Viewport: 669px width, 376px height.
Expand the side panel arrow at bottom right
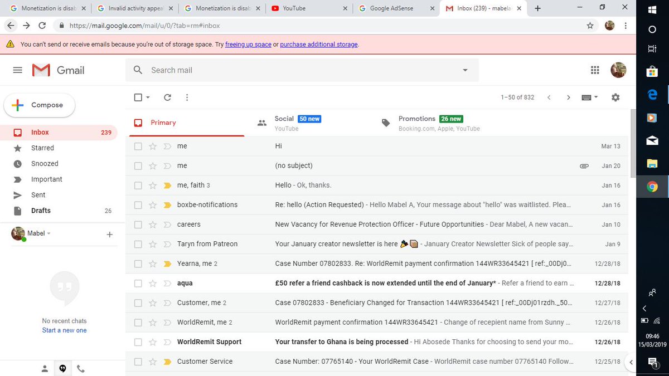631,362
